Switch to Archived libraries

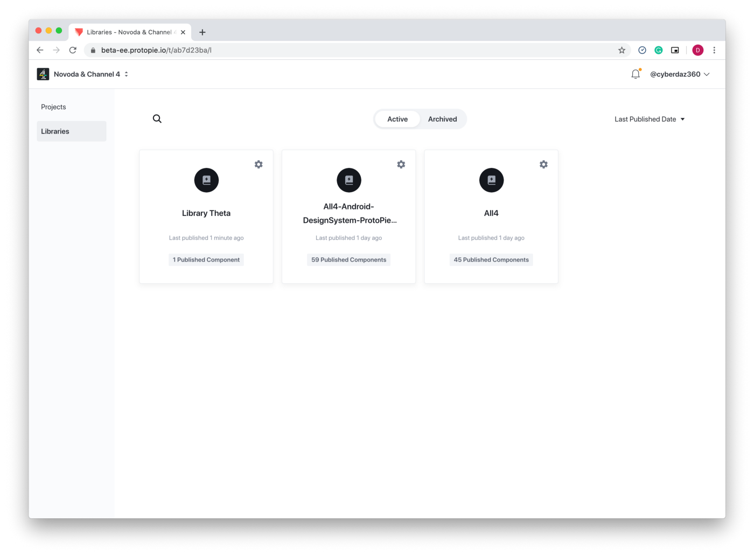pyautogui.click(x=443, y=119)
